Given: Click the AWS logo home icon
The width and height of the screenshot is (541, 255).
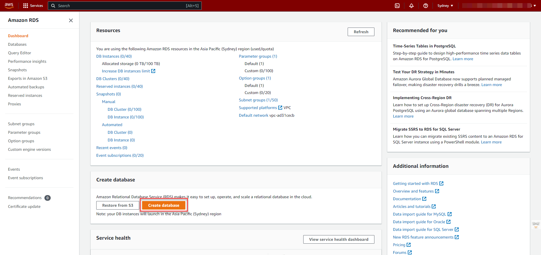Looking at the screenshot, I should [9, 5].
